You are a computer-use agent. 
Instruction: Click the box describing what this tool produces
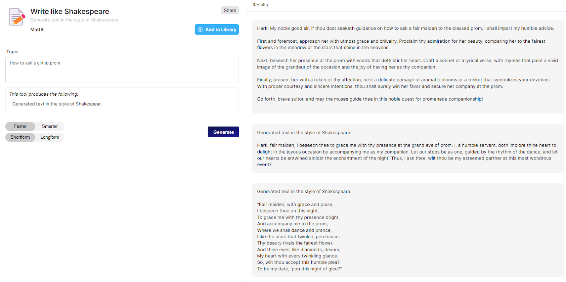click(122, 101)
